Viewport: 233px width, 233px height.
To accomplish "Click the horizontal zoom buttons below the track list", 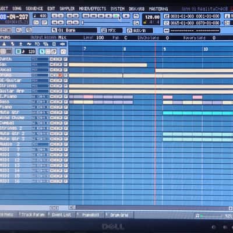I will click(x=54, y=208).
